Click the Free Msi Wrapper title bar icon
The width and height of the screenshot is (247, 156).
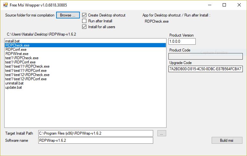point(5,5)
